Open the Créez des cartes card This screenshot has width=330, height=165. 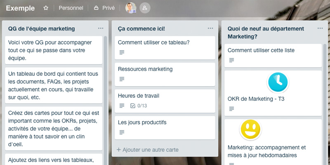[54, 128]
